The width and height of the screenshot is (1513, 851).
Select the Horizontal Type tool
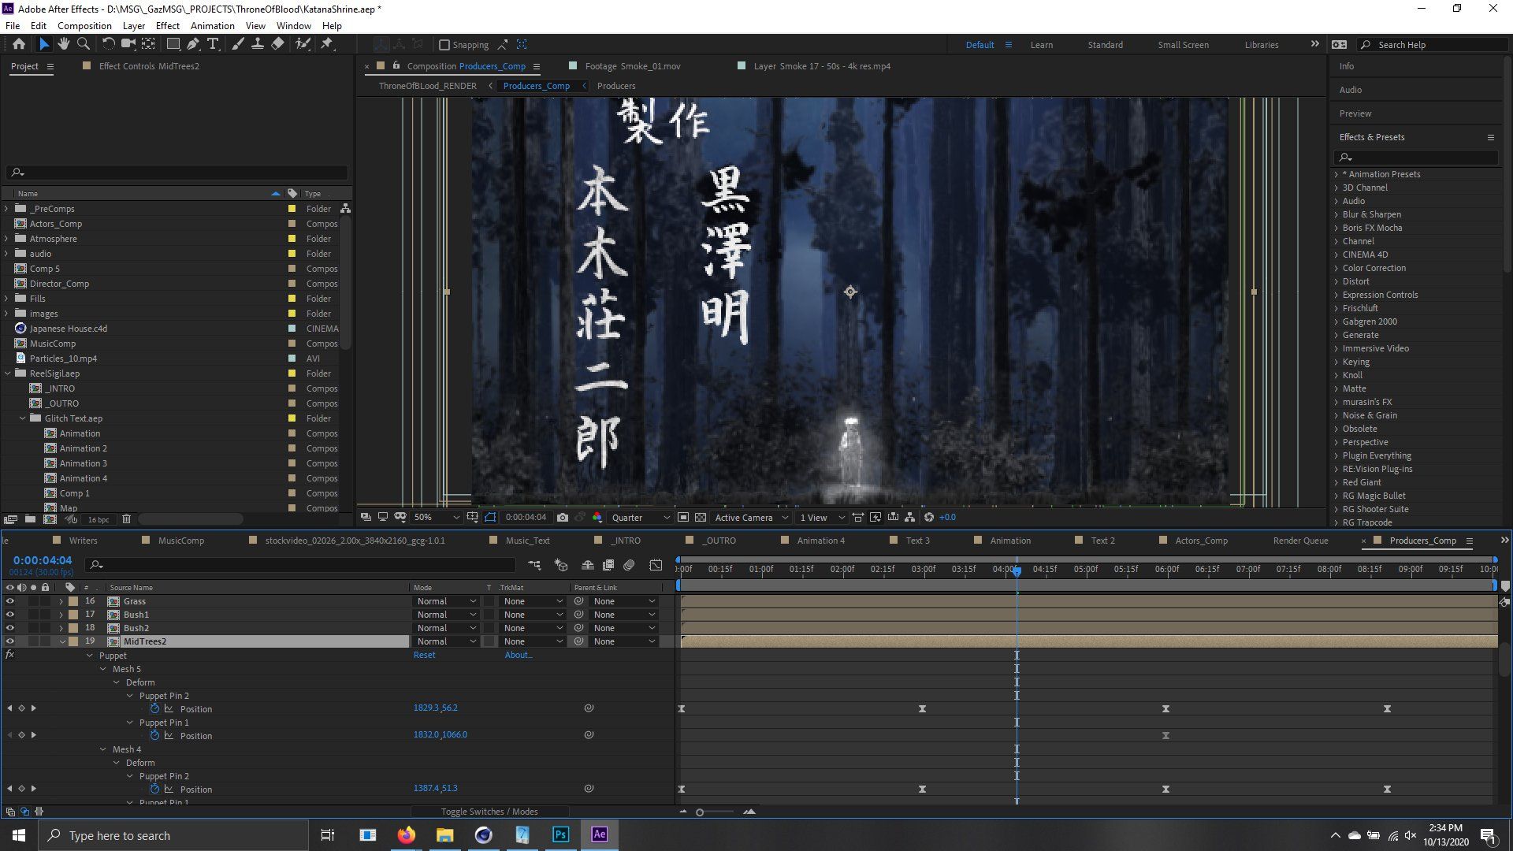click(x=213, y=44)
